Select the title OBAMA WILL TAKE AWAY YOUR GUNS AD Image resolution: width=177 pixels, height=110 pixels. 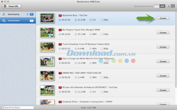(82, 73)
